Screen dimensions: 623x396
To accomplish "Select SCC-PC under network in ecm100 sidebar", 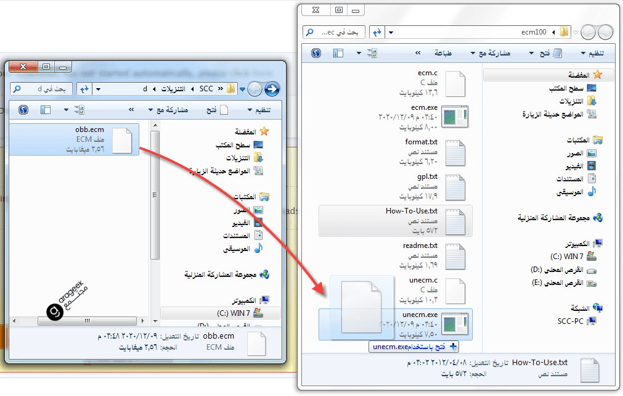I will [571, 321].
